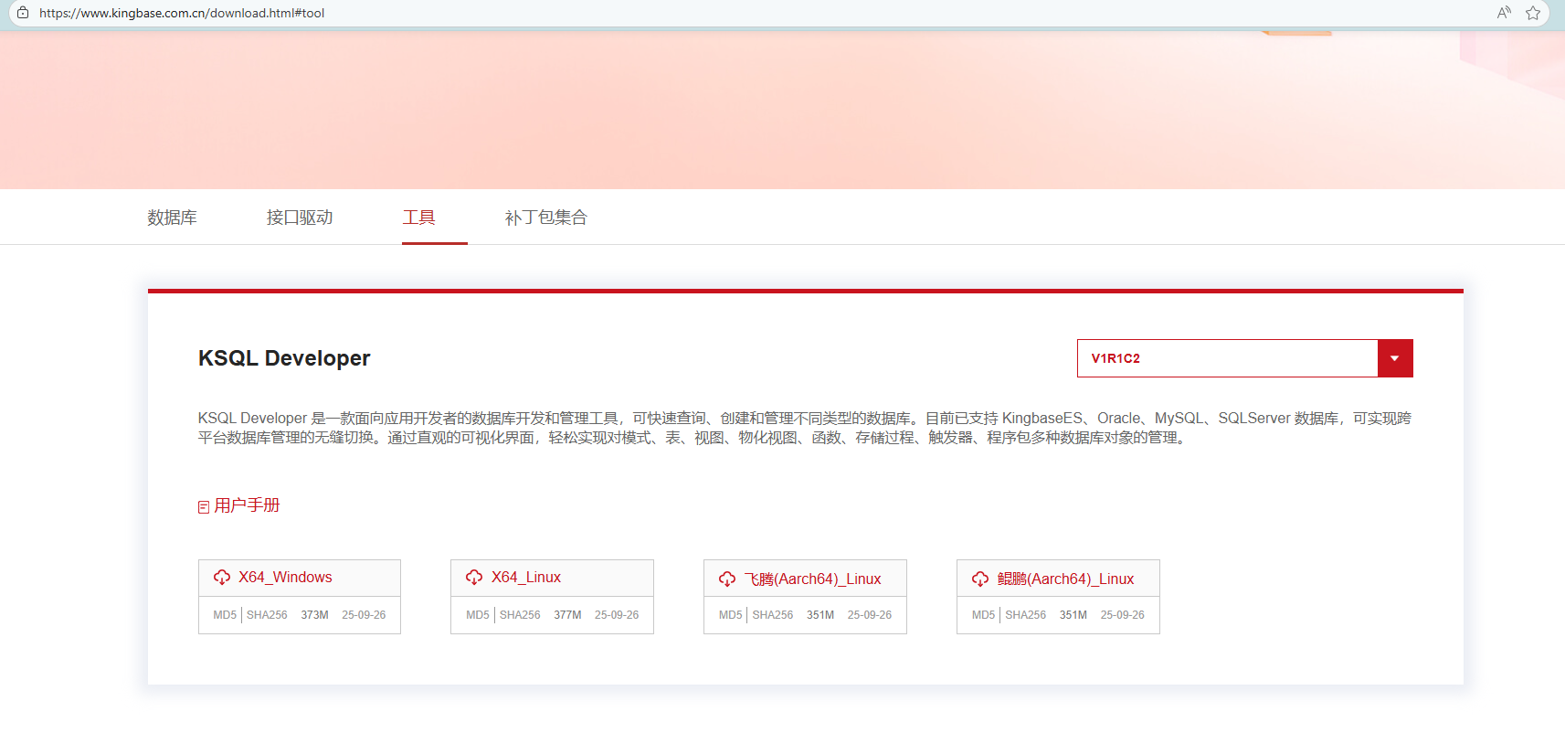Click the 鲲鹏(Aarch64)_Linux download cloud icon
Screen dimensions: 1565x733
point(980,579)
